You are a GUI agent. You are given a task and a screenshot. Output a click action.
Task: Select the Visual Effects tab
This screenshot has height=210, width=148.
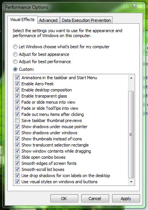pos(22,20)
